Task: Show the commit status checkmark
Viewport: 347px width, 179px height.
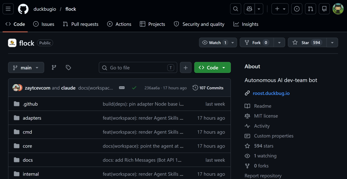Action: click(134, 88)
